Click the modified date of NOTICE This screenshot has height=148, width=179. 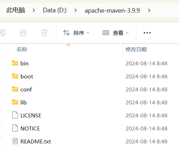click(146, 129)
